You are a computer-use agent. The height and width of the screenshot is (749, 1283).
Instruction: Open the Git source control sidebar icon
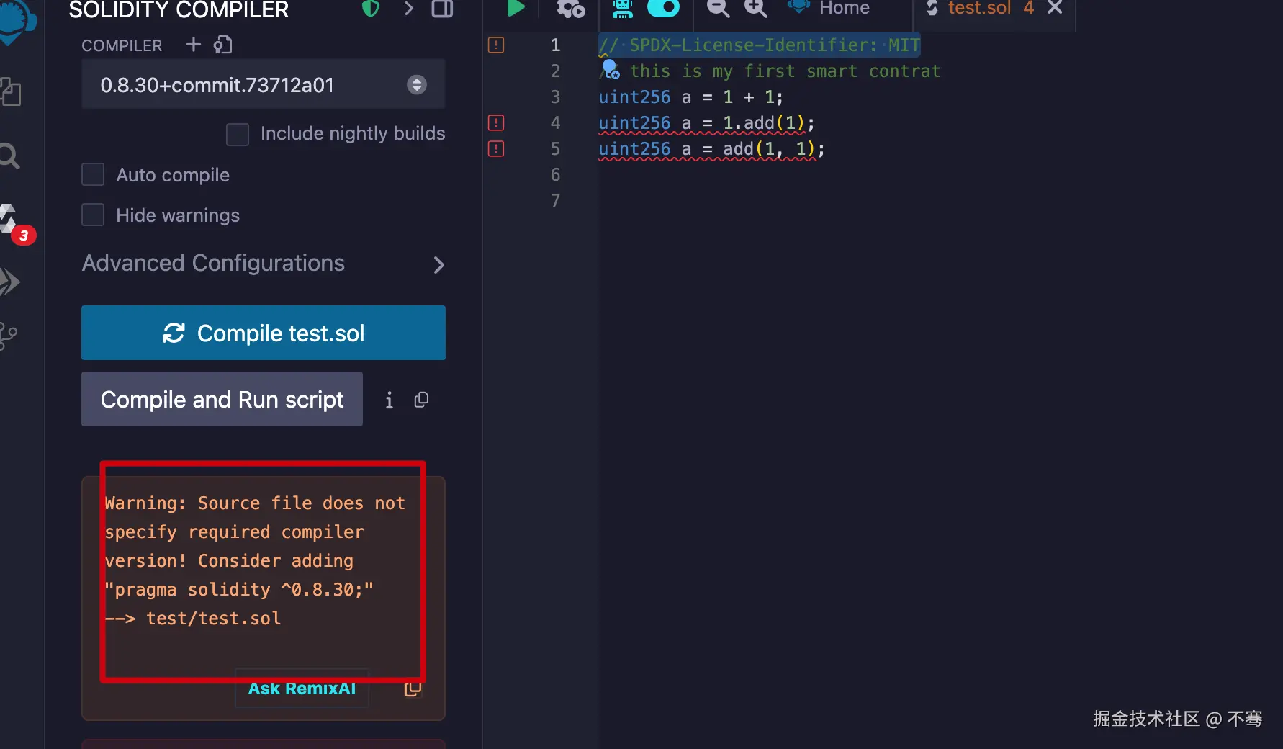[9, 336]
